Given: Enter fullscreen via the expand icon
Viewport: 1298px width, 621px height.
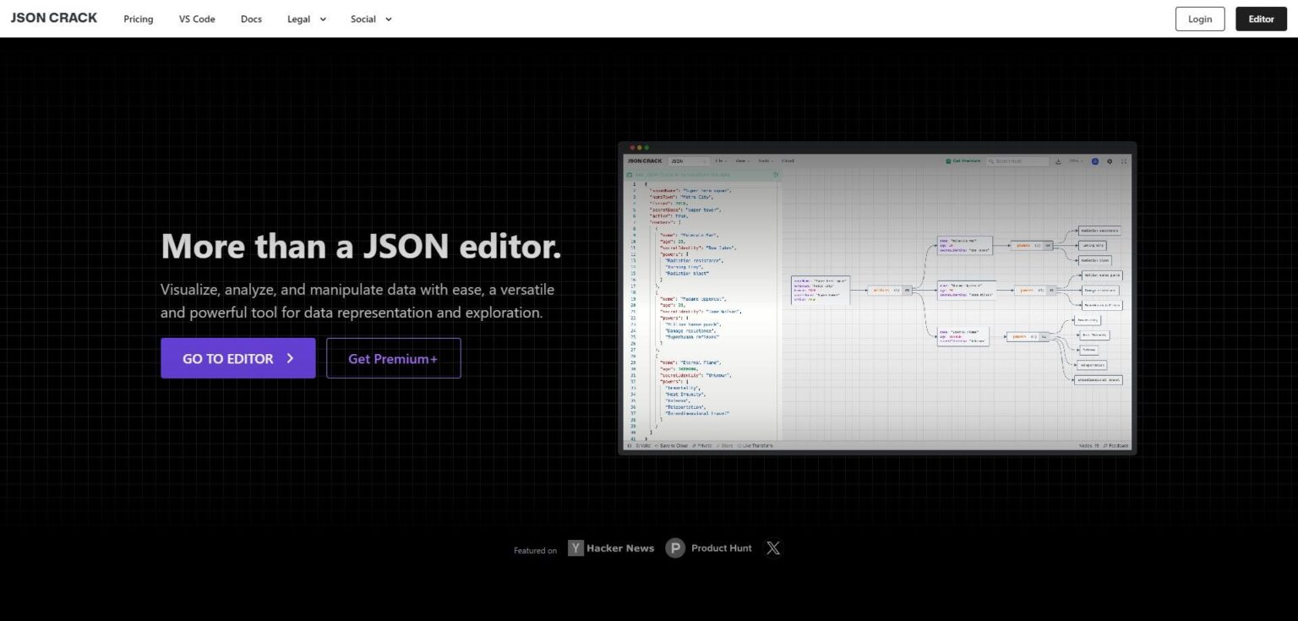Looking at the screenshot, I should 1124,161.
